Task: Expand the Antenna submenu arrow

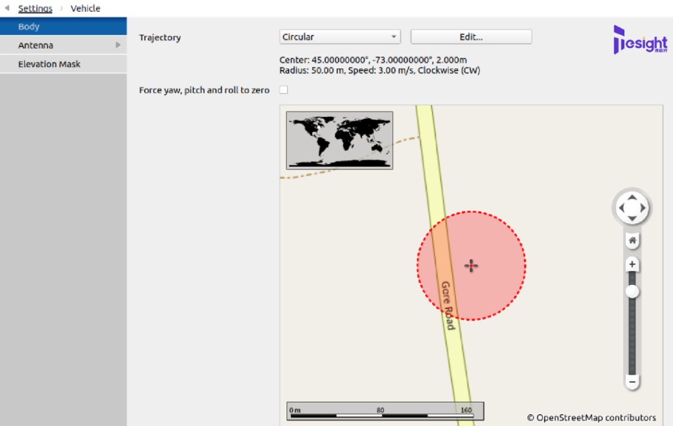Action: [x=118, y=45]
